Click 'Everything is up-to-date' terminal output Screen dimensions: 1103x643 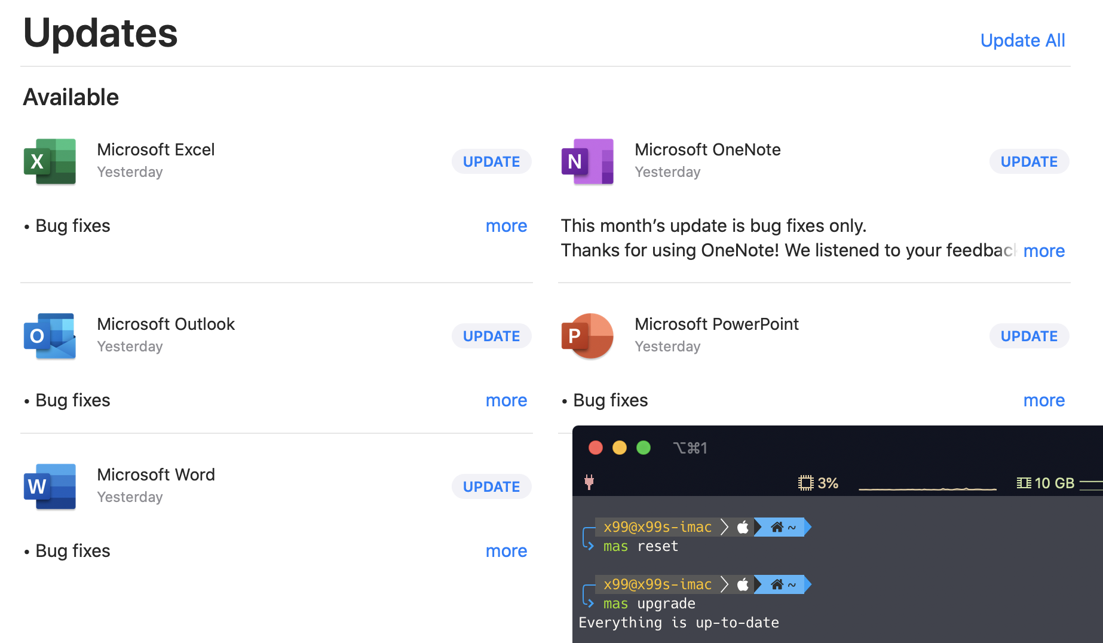tap(679, 623)
